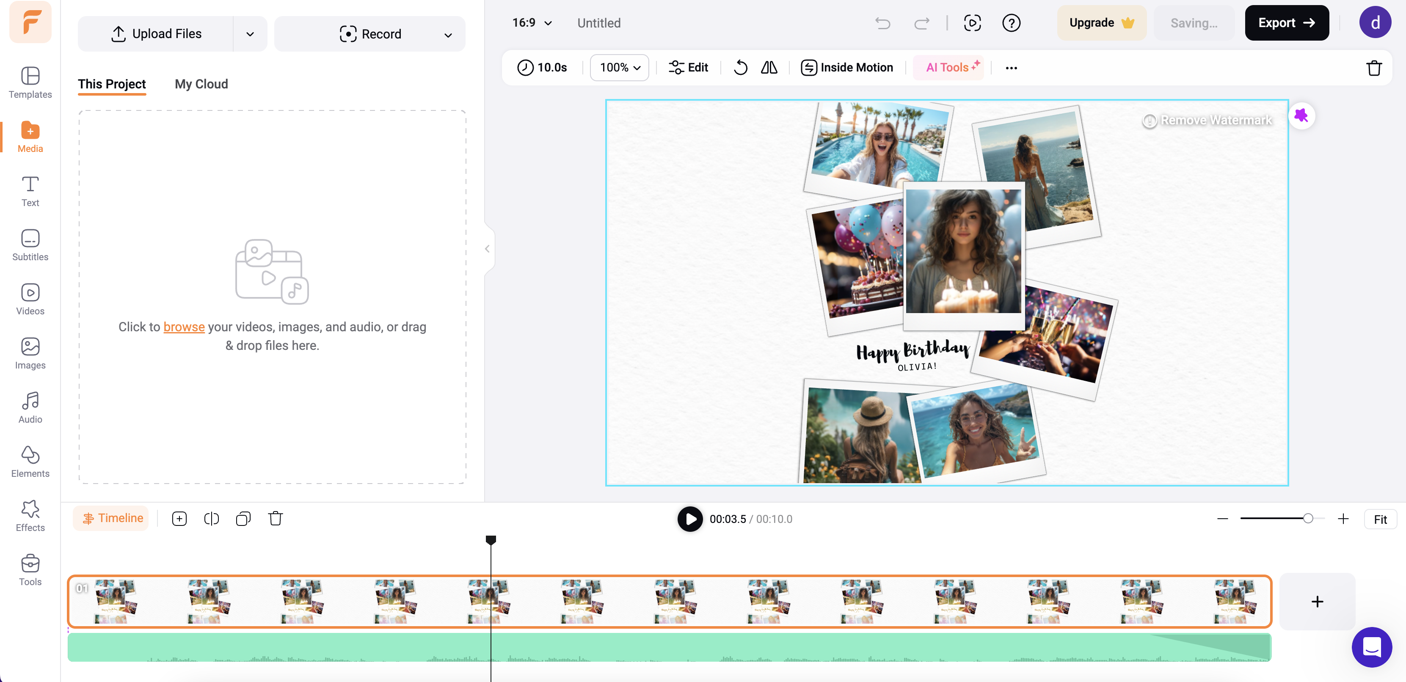Open the Effects sidebar panel
Screen dimensions: 1406x682
tap(30, 516)
